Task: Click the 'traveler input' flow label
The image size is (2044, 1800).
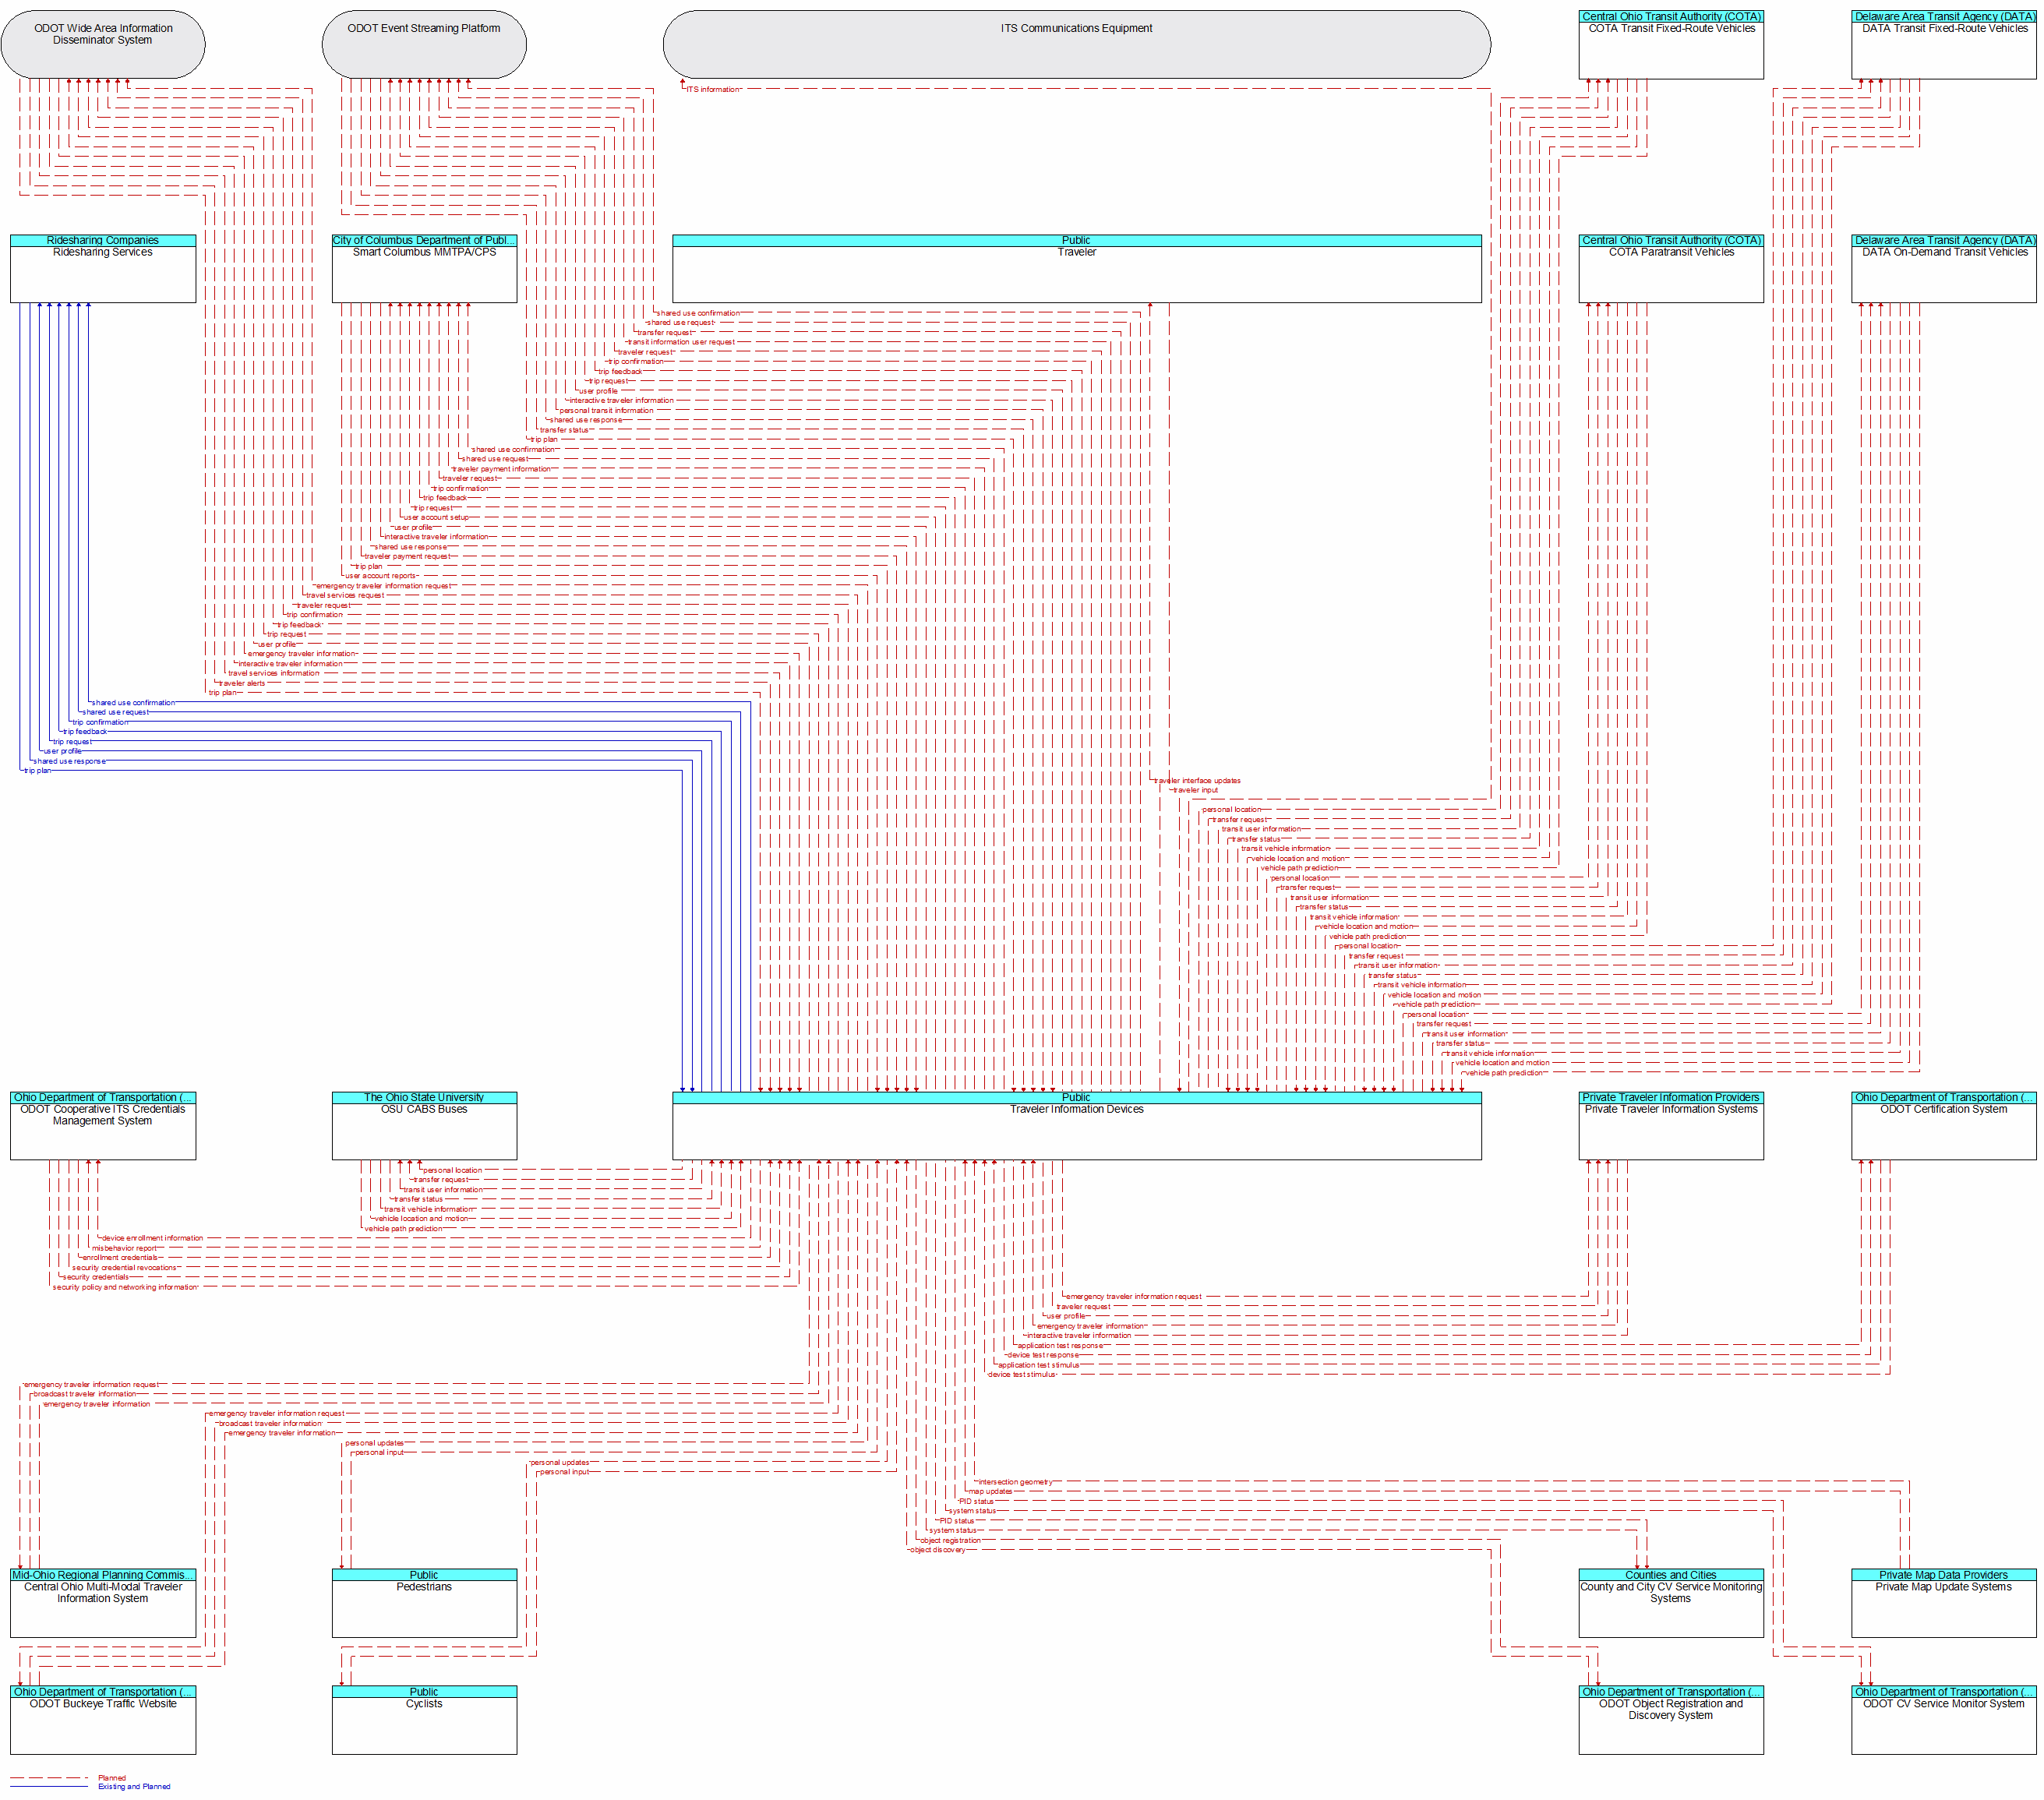Action: pos(1195,790)
